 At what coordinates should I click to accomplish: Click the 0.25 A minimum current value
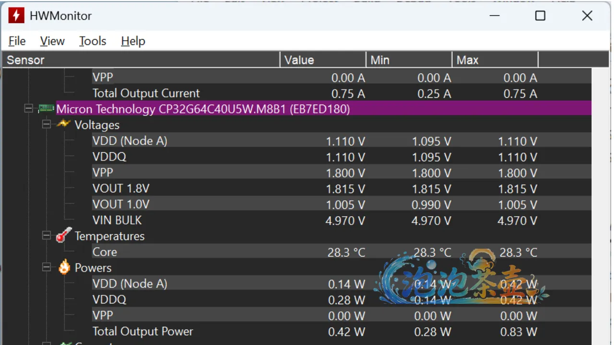pos(434,93)
